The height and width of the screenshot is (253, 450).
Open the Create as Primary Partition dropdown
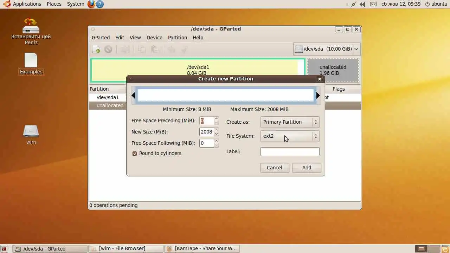(290, 122)
